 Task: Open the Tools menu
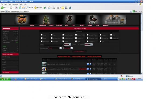click(21, 4)
